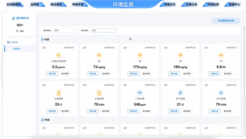Click the alert triangle on phosphorus card
The width and height of the screenshot is (246, 139).
coord(125,48)
